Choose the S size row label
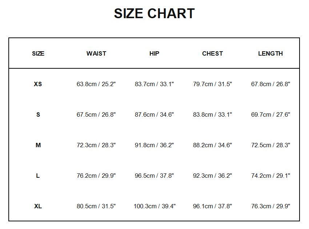Screen dimensions: 309x229 (x=38, y=114)
